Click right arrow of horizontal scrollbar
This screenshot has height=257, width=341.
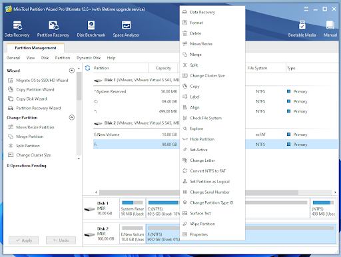point(335,192)
